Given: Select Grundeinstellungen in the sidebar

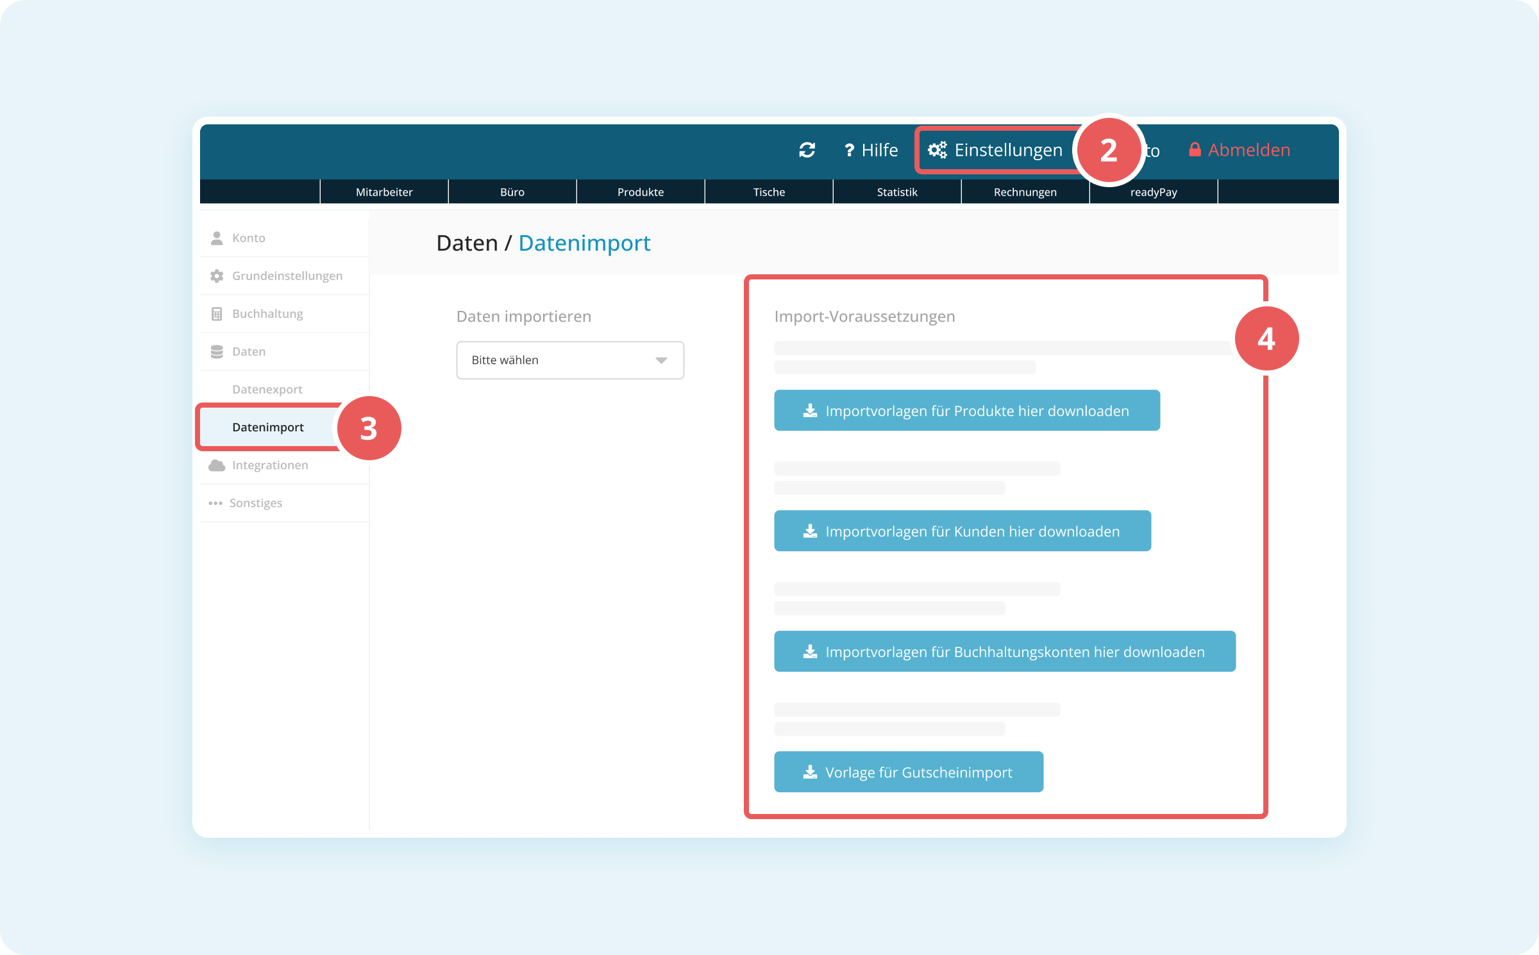Looking at the screenshot, I should [285, 276].
